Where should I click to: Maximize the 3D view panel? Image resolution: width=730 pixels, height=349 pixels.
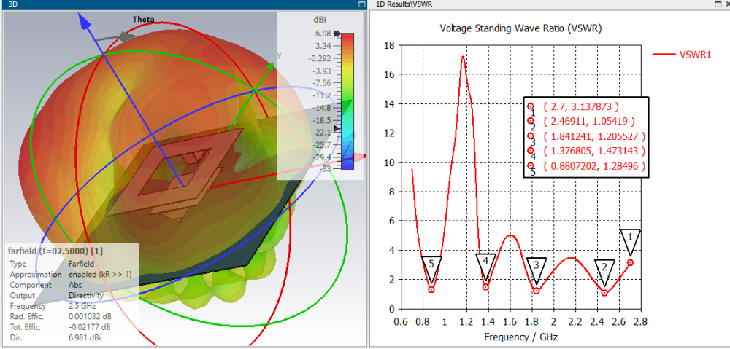[362, 4]
